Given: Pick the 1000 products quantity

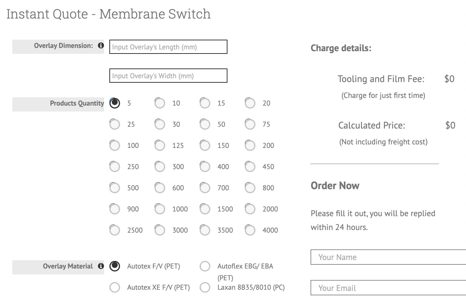Looking at the screenshot, I should 160,209.
